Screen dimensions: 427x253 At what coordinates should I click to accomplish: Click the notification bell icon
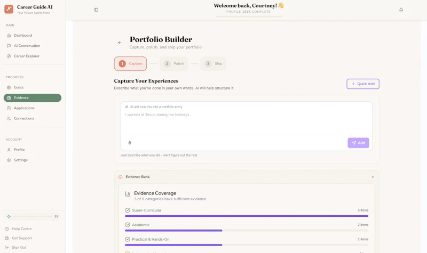click(x=401, y=10)
